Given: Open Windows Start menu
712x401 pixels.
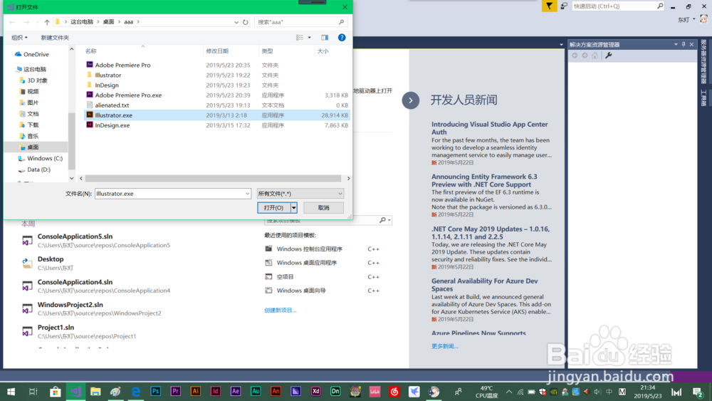Looking at the screenshot, I should click(x=11, y=392).
